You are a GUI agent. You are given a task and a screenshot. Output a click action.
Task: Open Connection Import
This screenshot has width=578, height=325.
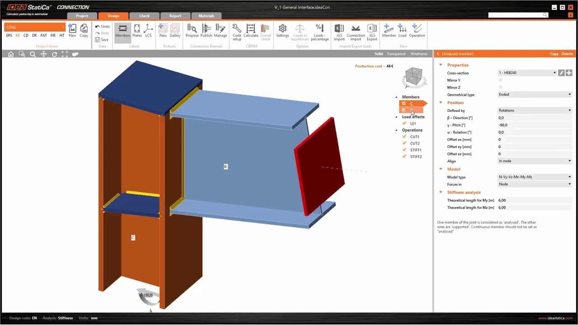356,32
